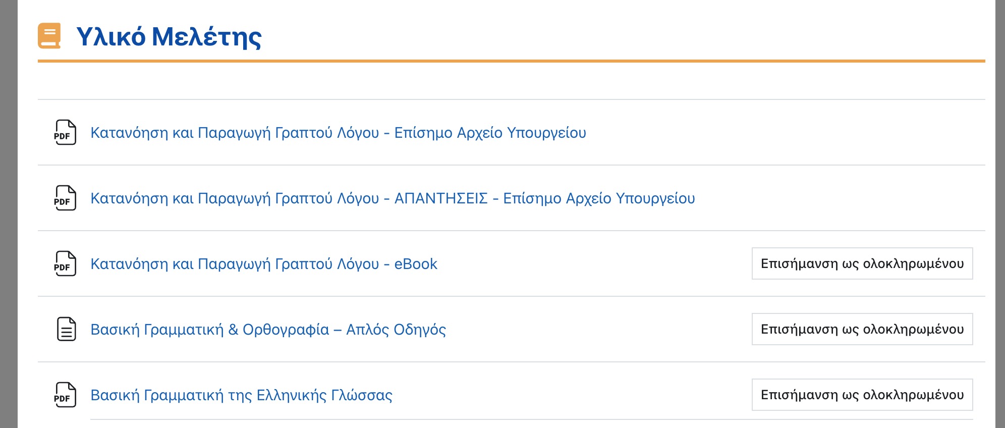This screenshot has height=428, width=1005.
Task: Click the Υλικό Μελέτης section heading
Action: pos(169,36)
